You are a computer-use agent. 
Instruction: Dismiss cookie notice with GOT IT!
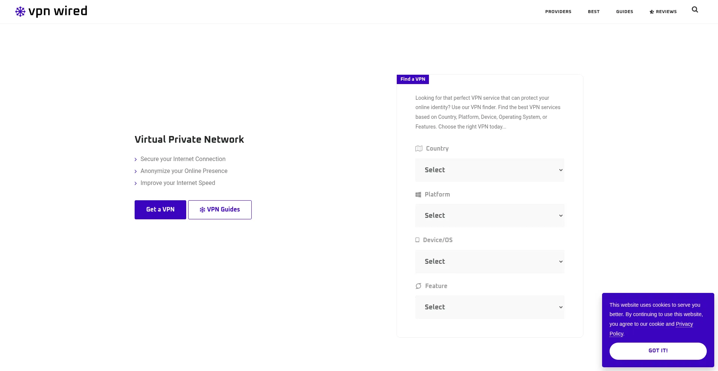click(x=658, y=351)
